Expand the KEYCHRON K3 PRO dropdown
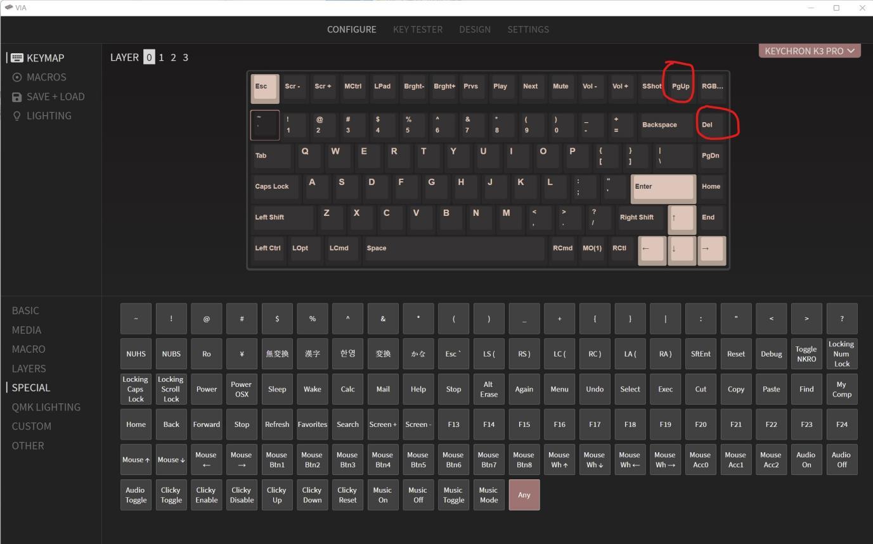 [810, 51]
